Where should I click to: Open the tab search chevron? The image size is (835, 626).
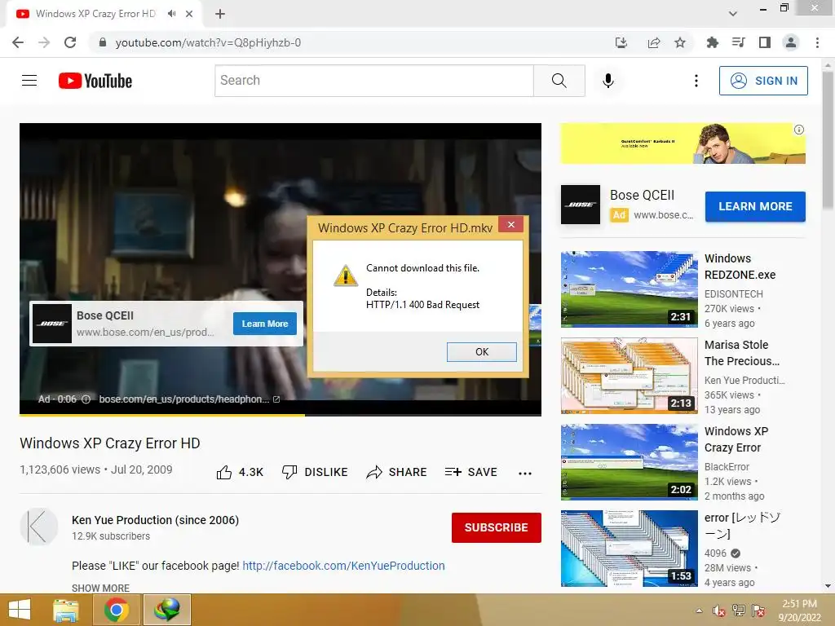click(x=733, y=14)
